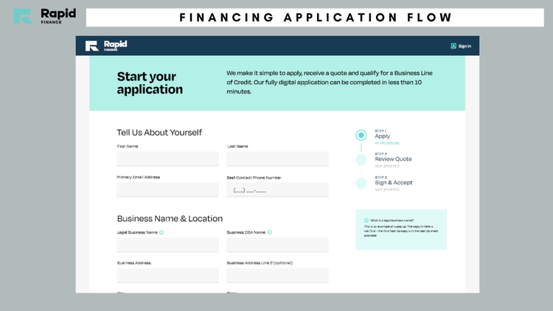
Task: Click the Rapid Finance logo in navy header
Action: point(106,46)
